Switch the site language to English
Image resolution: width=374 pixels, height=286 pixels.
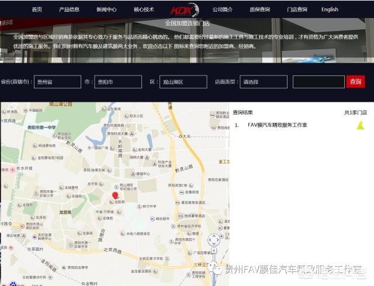(330, 9)
